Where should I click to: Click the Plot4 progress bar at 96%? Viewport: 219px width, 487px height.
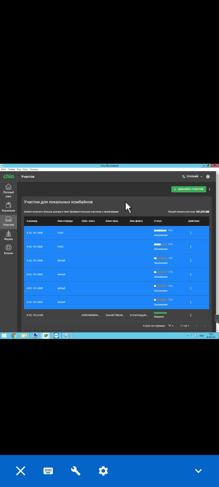(160, 231)
